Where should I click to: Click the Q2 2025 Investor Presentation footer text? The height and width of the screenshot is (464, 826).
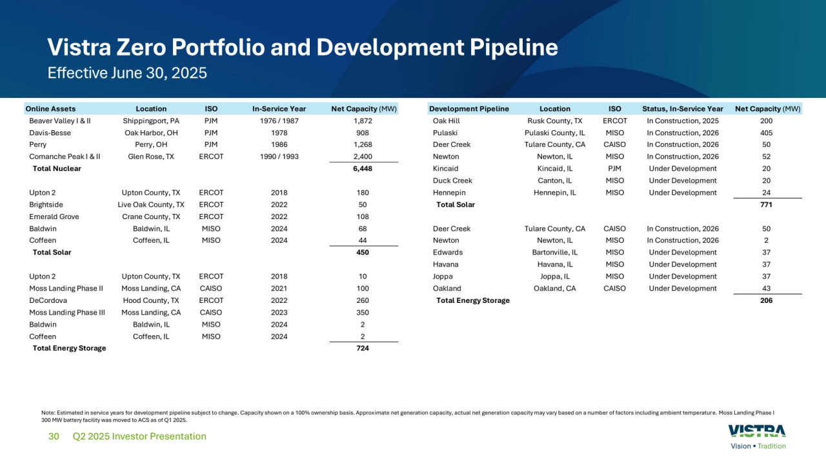click(x=140, y=436)
